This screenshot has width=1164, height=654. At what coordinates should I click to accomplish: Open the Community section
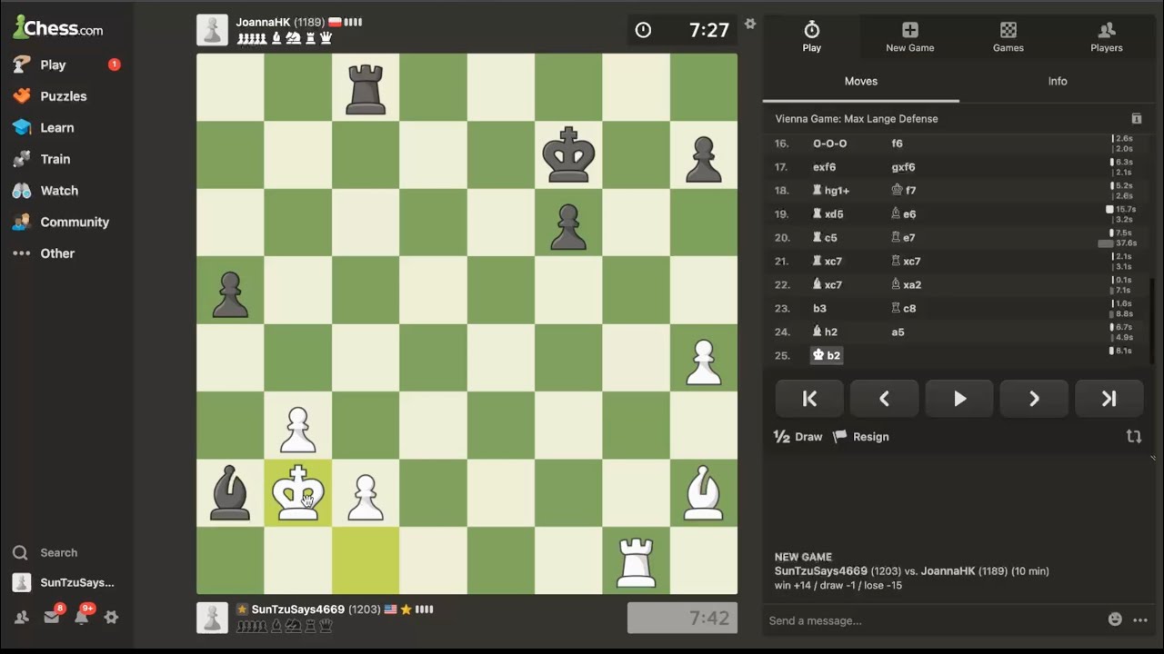pos(74,222)
